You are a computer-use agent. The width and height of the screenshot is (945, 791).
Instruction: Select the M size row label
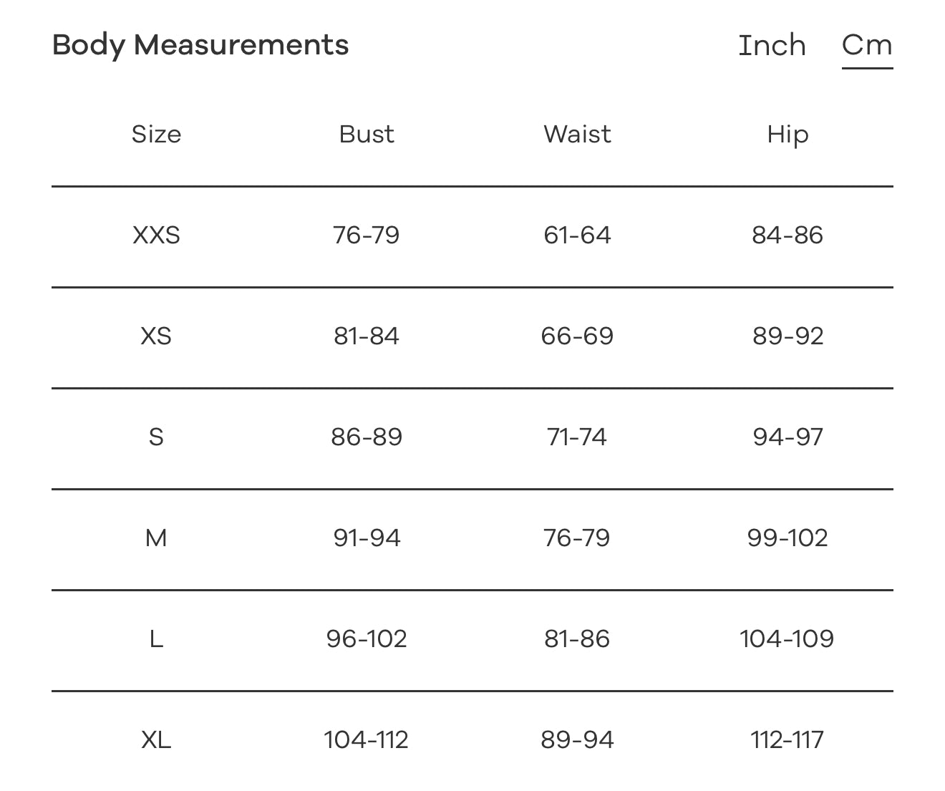156,538
